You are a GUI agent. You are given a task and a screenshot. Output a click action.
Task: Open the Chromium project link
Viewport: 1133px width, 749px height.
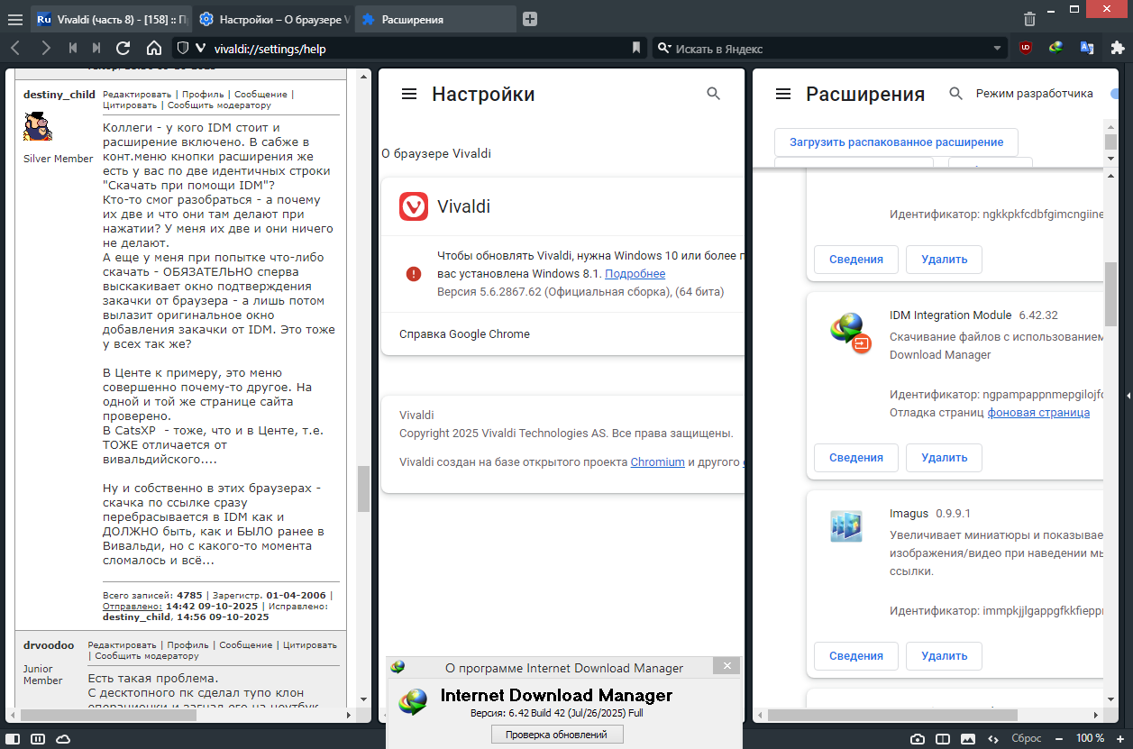[x=657, y=462]
